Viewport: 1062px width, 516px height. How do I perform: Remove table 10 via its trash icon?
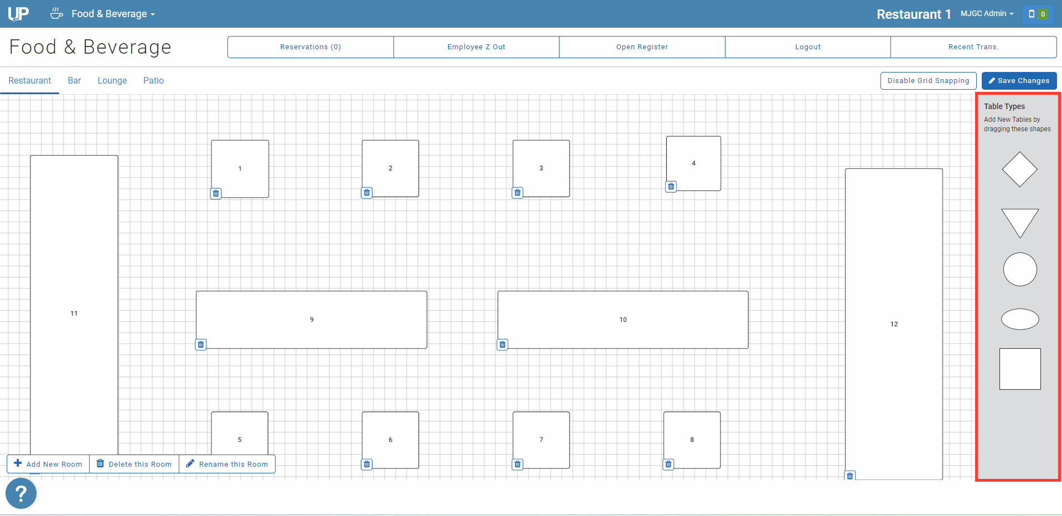[x=502, y=344]
